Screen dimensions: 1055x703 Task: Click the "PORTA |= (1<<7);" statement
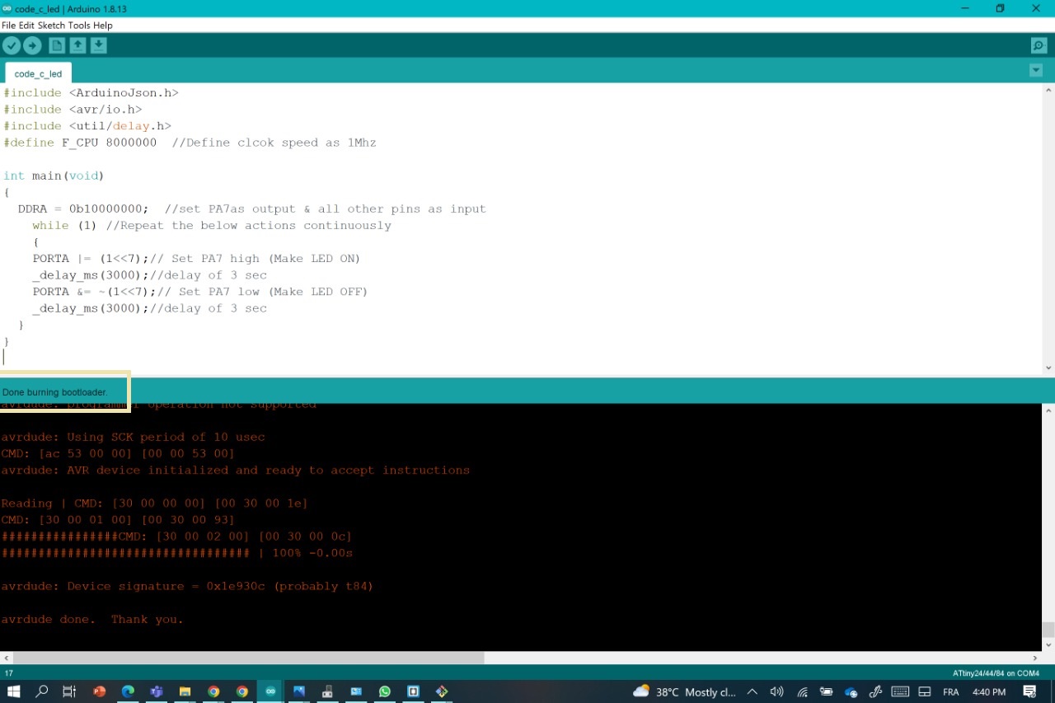click(x=91, y=259)
